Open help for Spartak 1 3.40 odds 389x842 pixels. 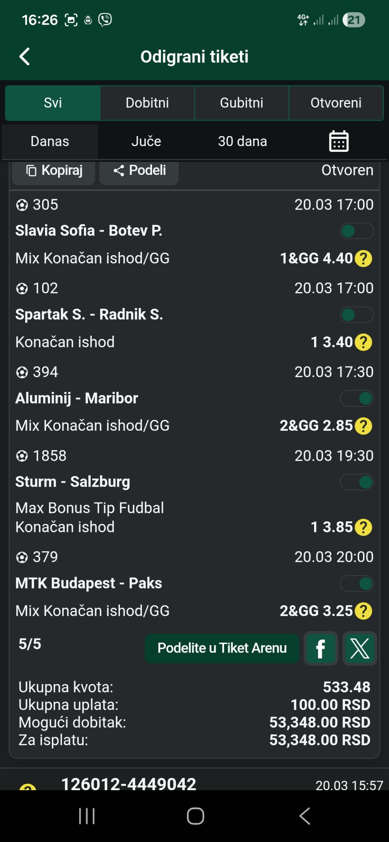(363, 342)
